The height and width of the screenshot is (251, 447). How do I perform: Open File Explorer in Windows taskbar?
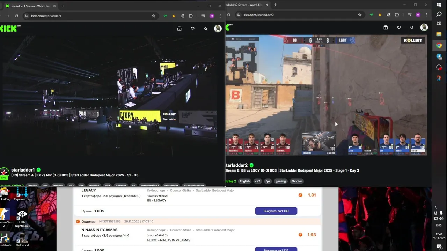pyautogui.click(x=439, y=34)
